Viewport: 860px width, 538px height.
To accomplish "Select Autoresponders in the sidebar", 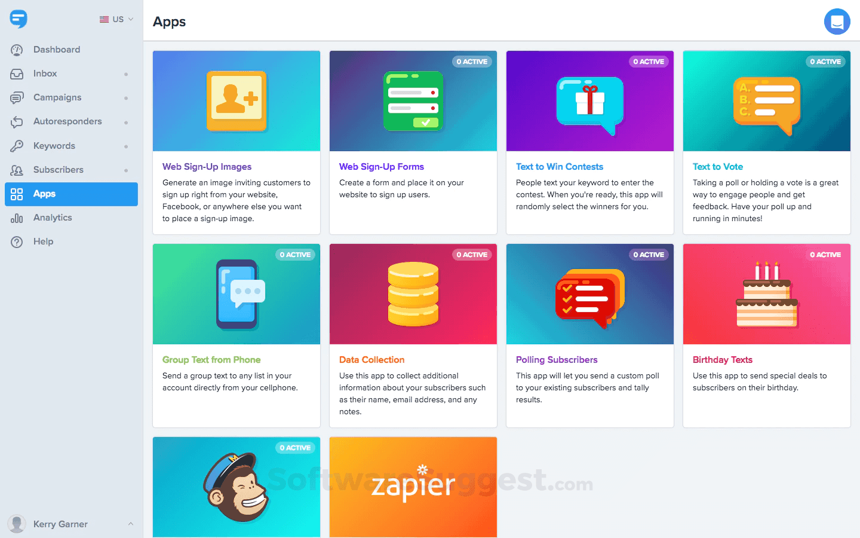I will tap(67, 121).
